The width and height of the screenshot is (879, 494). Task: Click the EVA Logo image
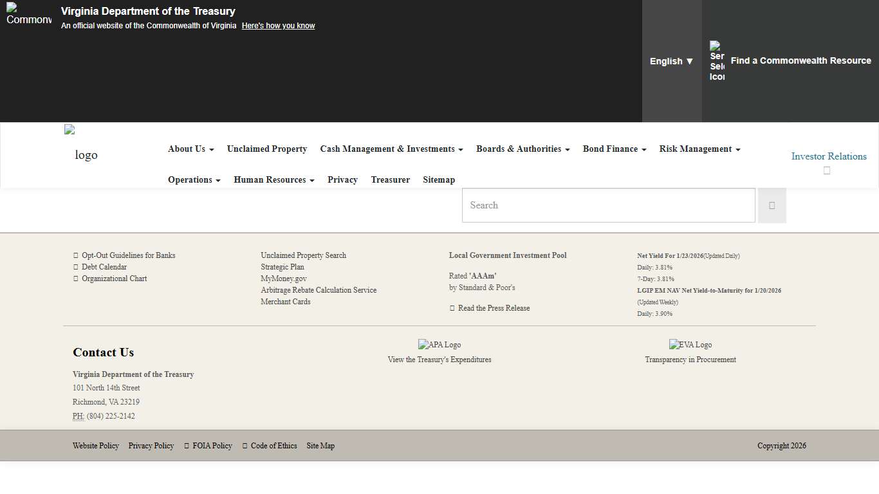[690, 345]
